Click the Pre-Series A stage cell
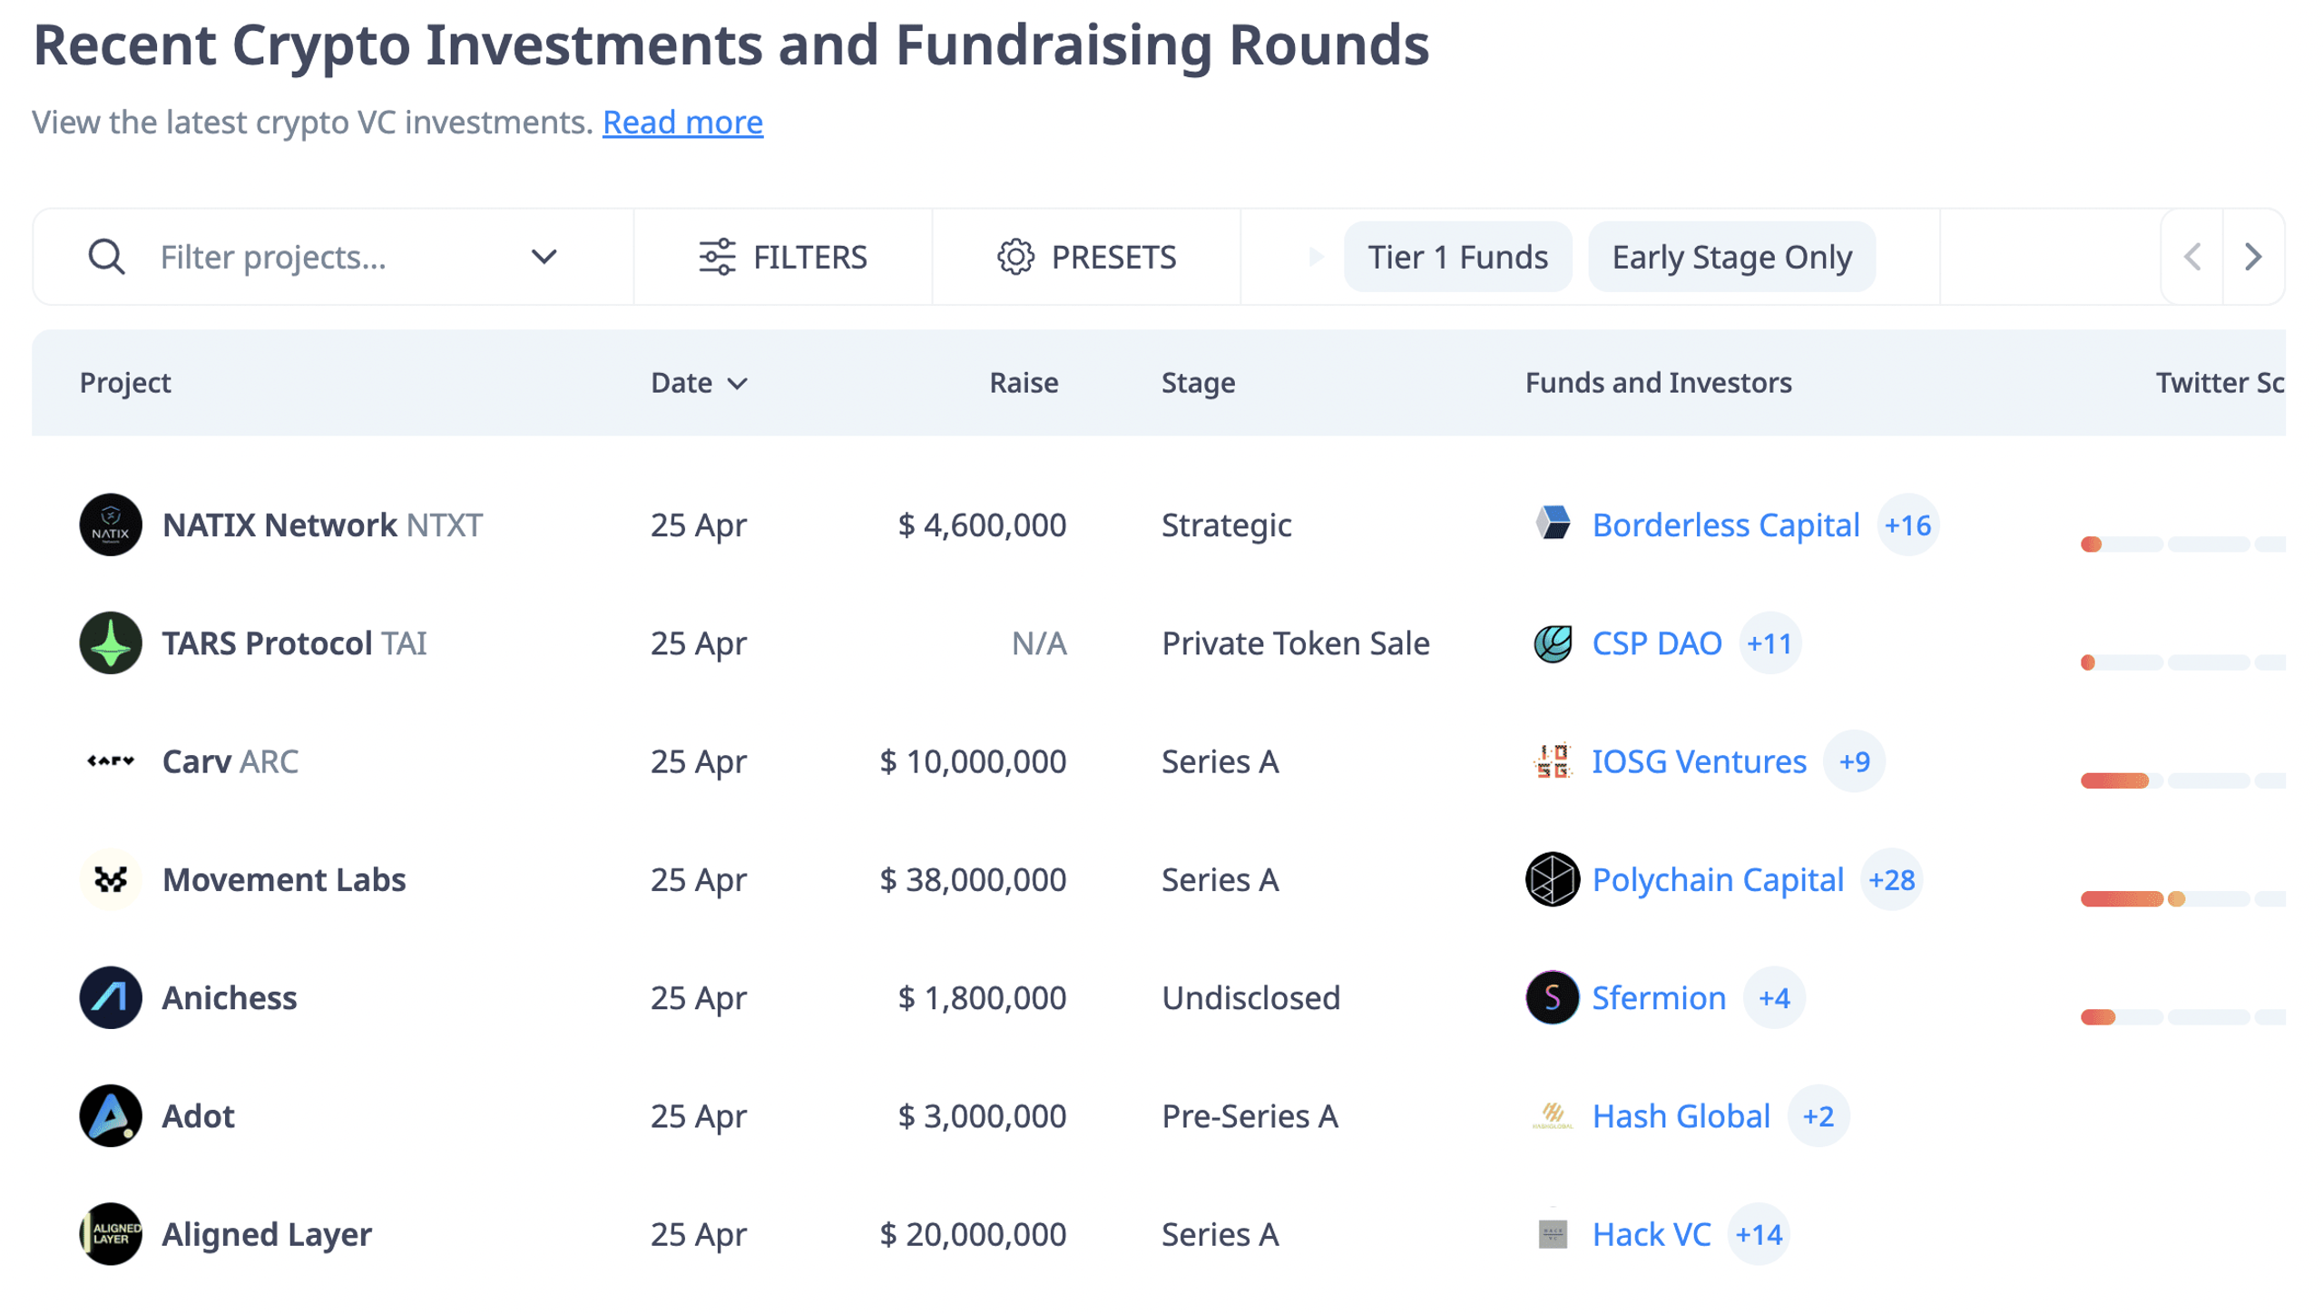Screen dimensions: 2323x1314 tap(1249, 1114)
